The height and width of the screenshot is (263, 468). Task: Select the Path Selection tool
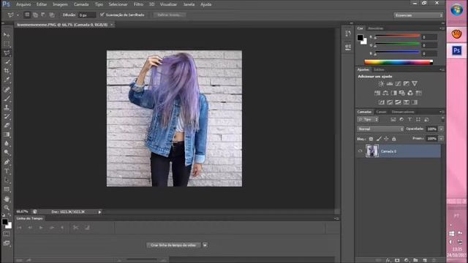tap(7, 180)
